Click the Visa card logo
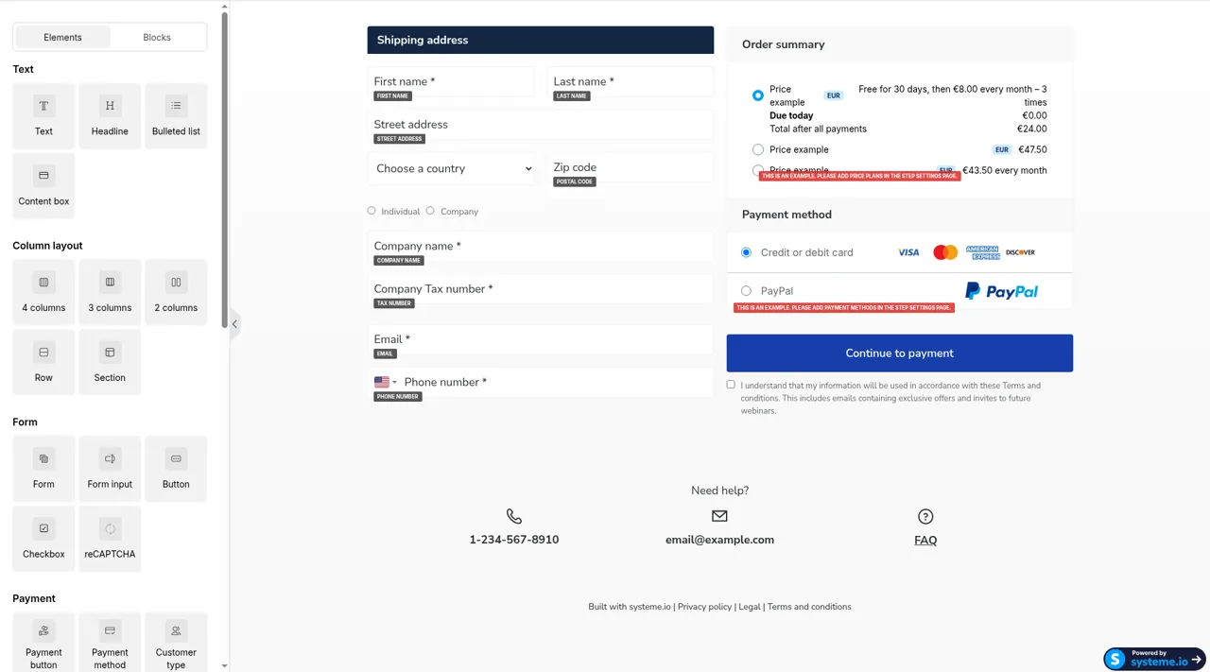The width and height of the screenshot is (1210, 672). (x=908, y=252)
